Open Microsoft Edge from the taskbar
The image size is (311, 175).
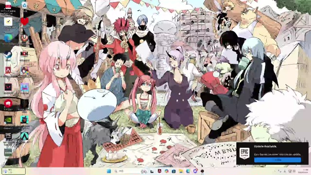click(188, 171)
